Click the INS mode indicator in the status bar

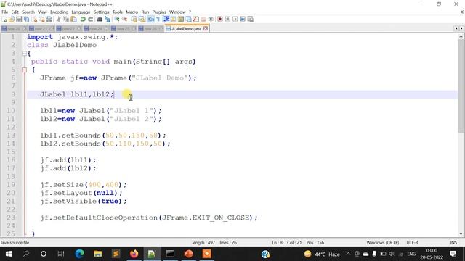click(x=453, y=242)
